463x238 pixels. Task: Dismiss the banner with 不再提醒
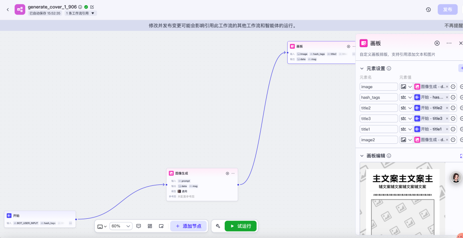pos(453,26)
